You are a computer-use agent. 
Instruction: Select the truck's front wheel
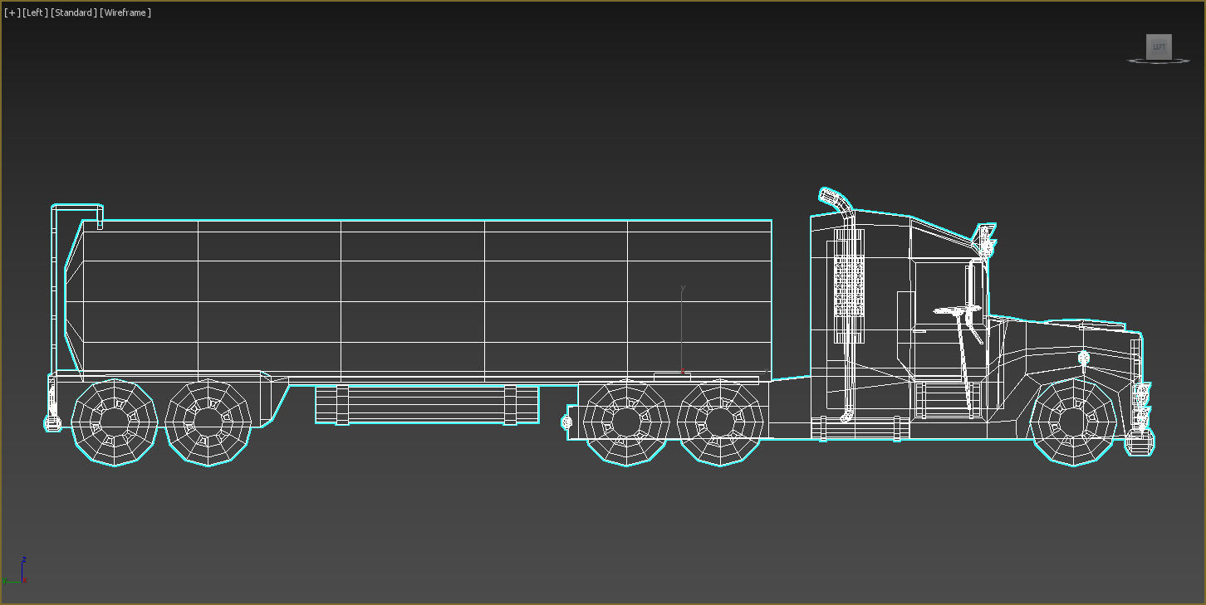1073,422
